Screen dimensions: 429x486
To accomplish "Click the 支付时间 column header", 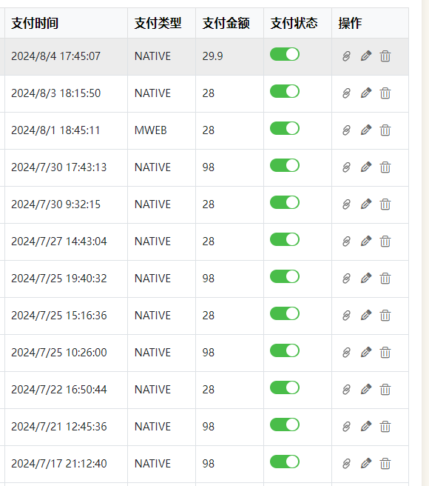I will pos(35,23).
